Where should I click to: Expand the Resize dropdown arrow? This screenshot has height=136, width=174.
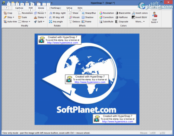45,13
